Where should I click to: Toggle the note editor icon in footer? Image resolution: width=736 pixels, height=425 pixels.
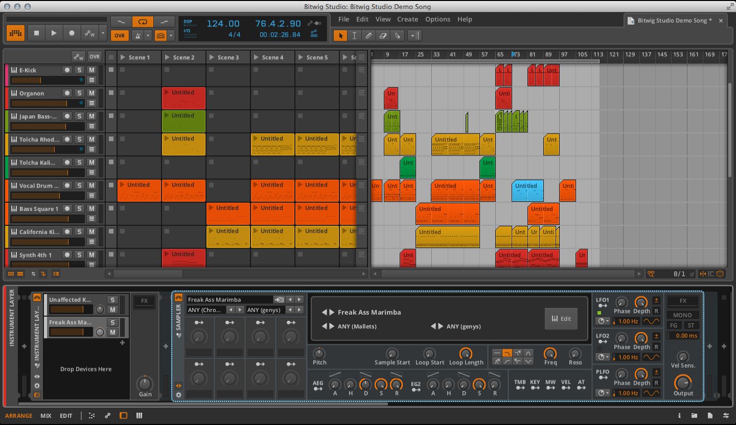(91, 416)
